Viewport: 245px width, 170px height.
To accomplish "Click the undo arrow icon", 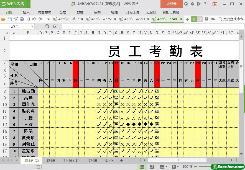I will 34,19.
